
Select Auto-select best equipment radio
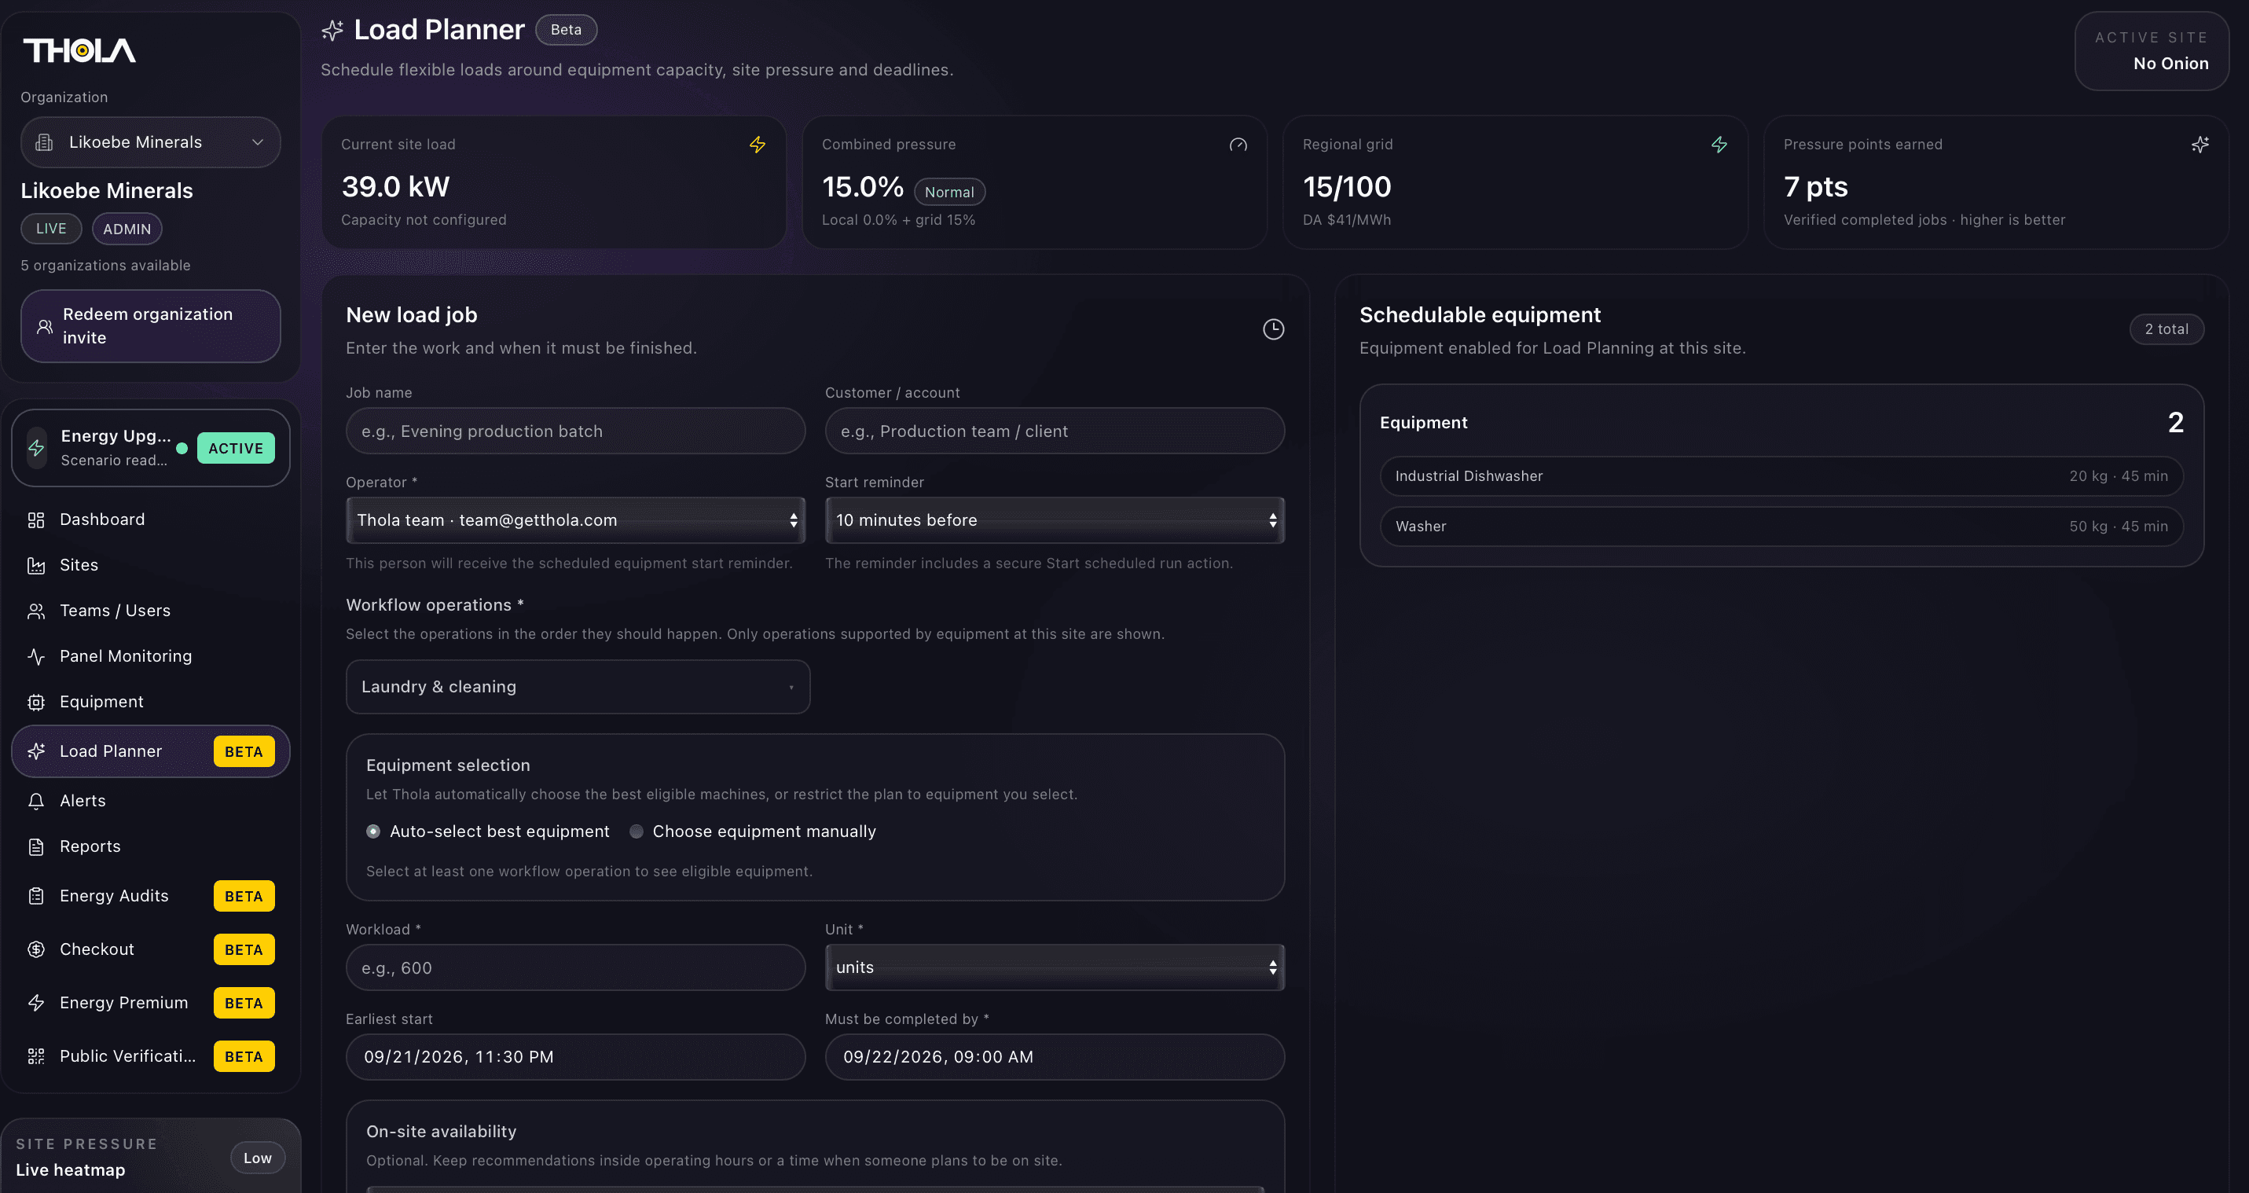pos(372,831)
